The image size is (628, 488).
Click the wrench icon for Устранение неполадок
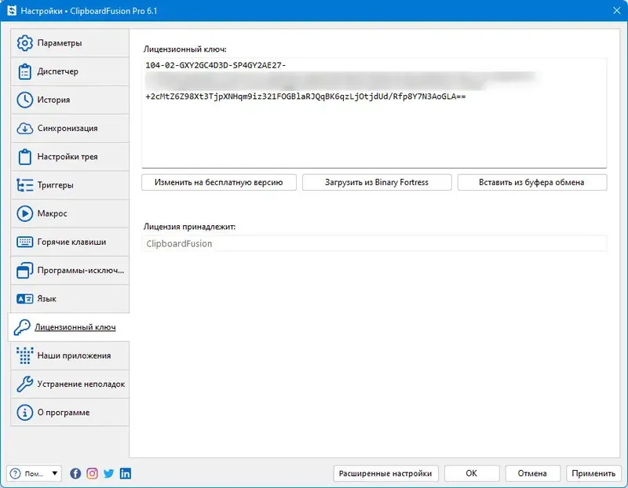(x=25, y=384)
